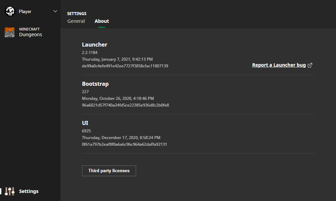Image resolution: width=336 pixels, height=201 pixels.
Task: Switch to the General settings tab
Action: (x=76, y=21)
